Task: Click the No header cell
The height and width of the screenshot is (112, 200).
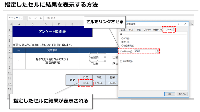Action: [x=19, y=51]
